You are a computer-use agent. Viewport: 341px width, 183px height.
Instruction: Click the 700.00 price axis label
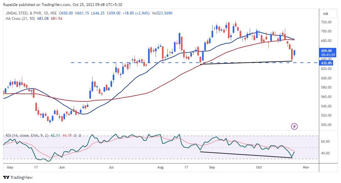coord(326,31)
